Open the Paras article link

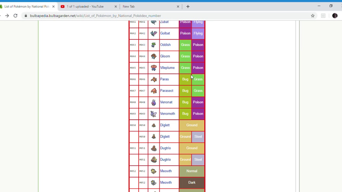pos(164,79)
